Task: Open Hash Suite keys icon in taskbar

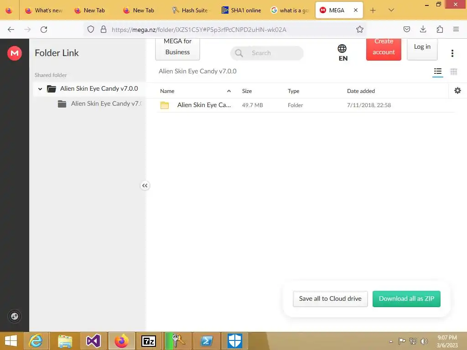Action: (178, 341)
